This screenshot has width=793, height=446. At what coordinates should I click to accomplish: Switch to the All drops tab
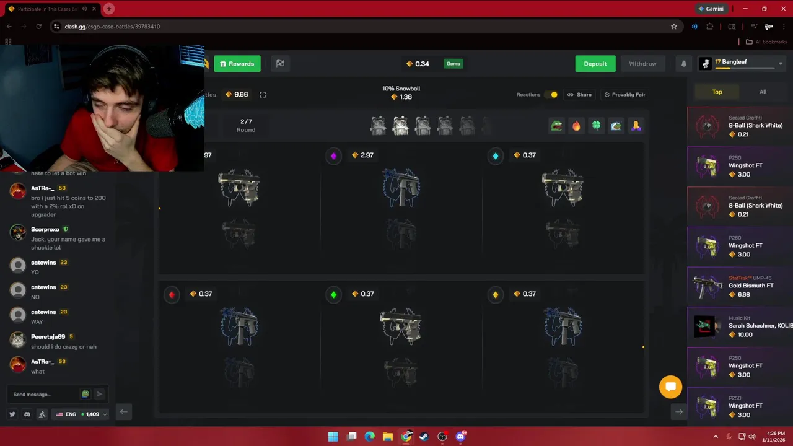coord(763,92)
